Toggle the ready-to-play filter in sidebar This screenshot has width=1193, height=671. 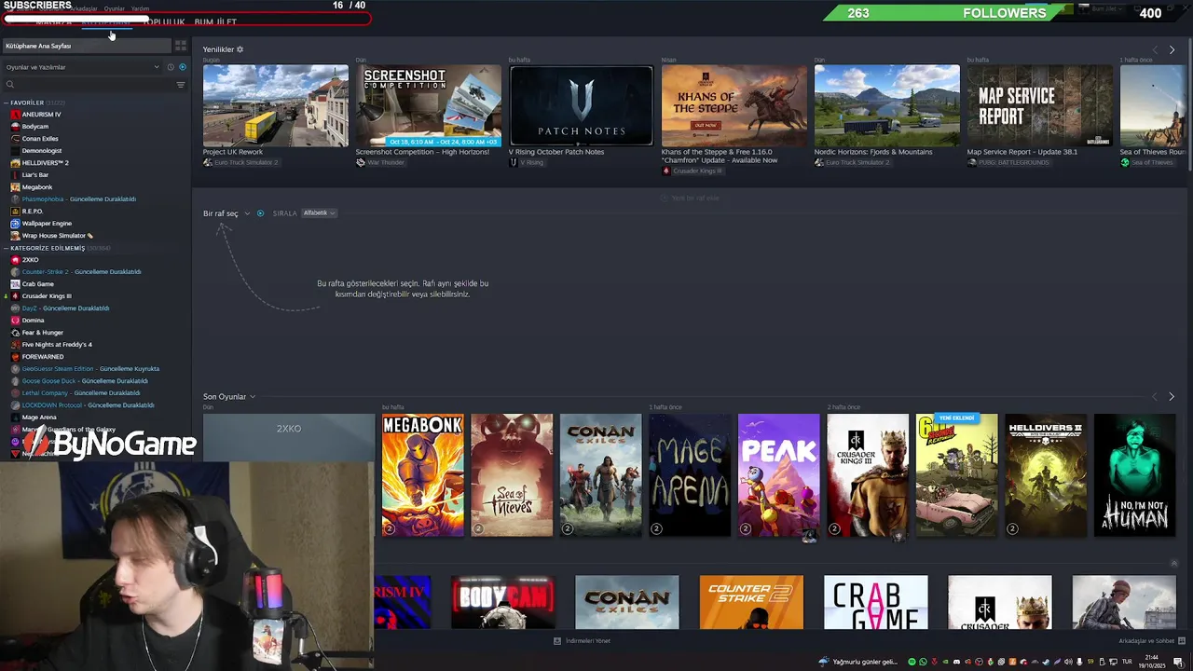(x=182, y=67)
